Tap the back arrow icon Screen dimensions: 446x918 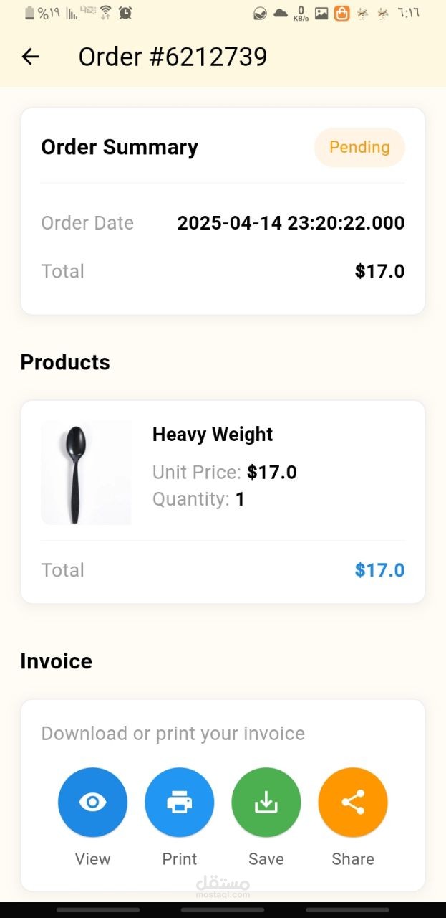pos(30,57)
